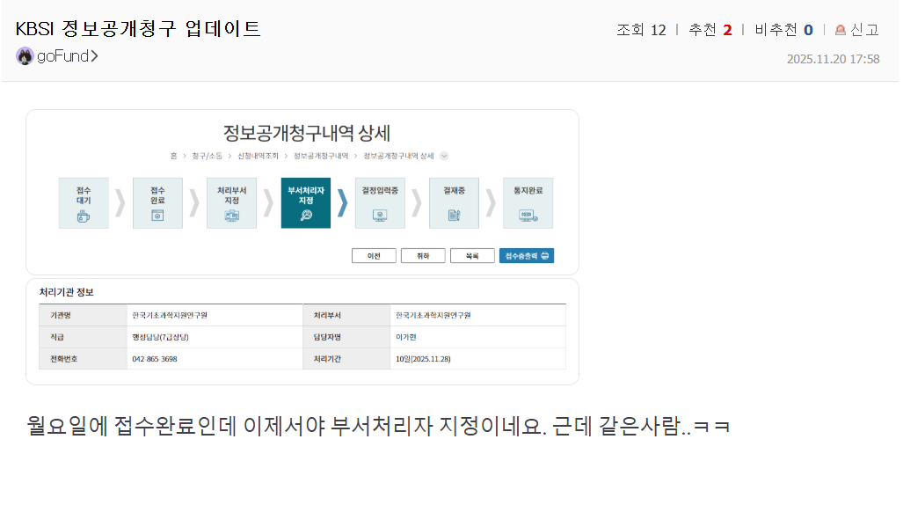Click the 정보공개청구내역 상세 heading
This screenshot has height=527, width=903.
tap(306, 133)
